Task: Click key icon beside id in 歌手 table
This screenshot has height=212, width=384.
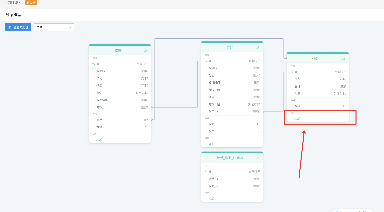Action: coord(292,72)
